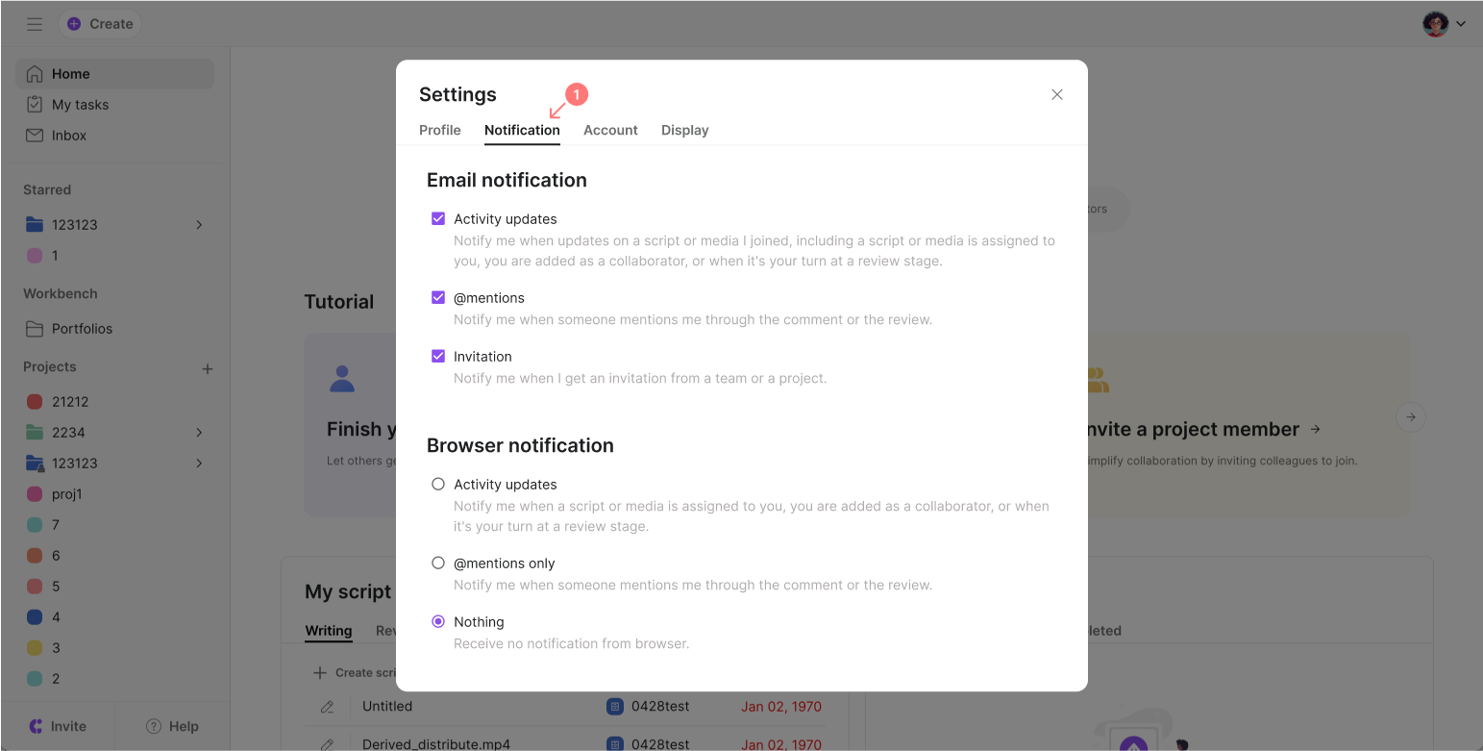
Task: Click the plus icon beside Projects
Action: 207,368
